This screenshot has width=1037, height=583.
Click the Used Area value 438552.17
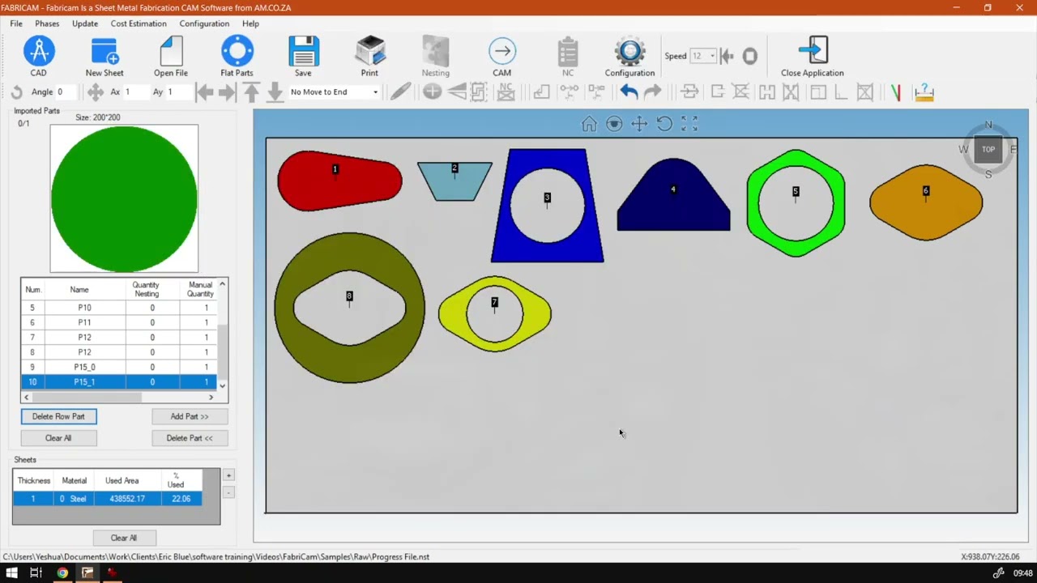(127, 499)
